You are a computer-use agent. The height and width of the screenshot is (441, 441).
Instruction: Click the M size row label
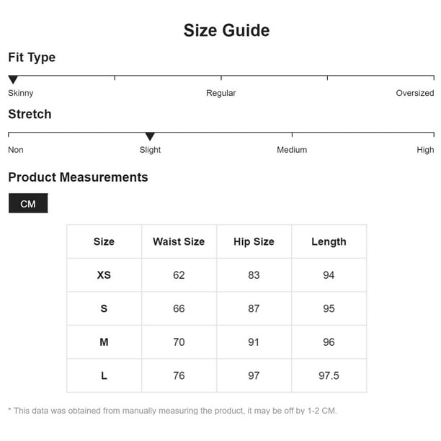click(x=104, y=342)
